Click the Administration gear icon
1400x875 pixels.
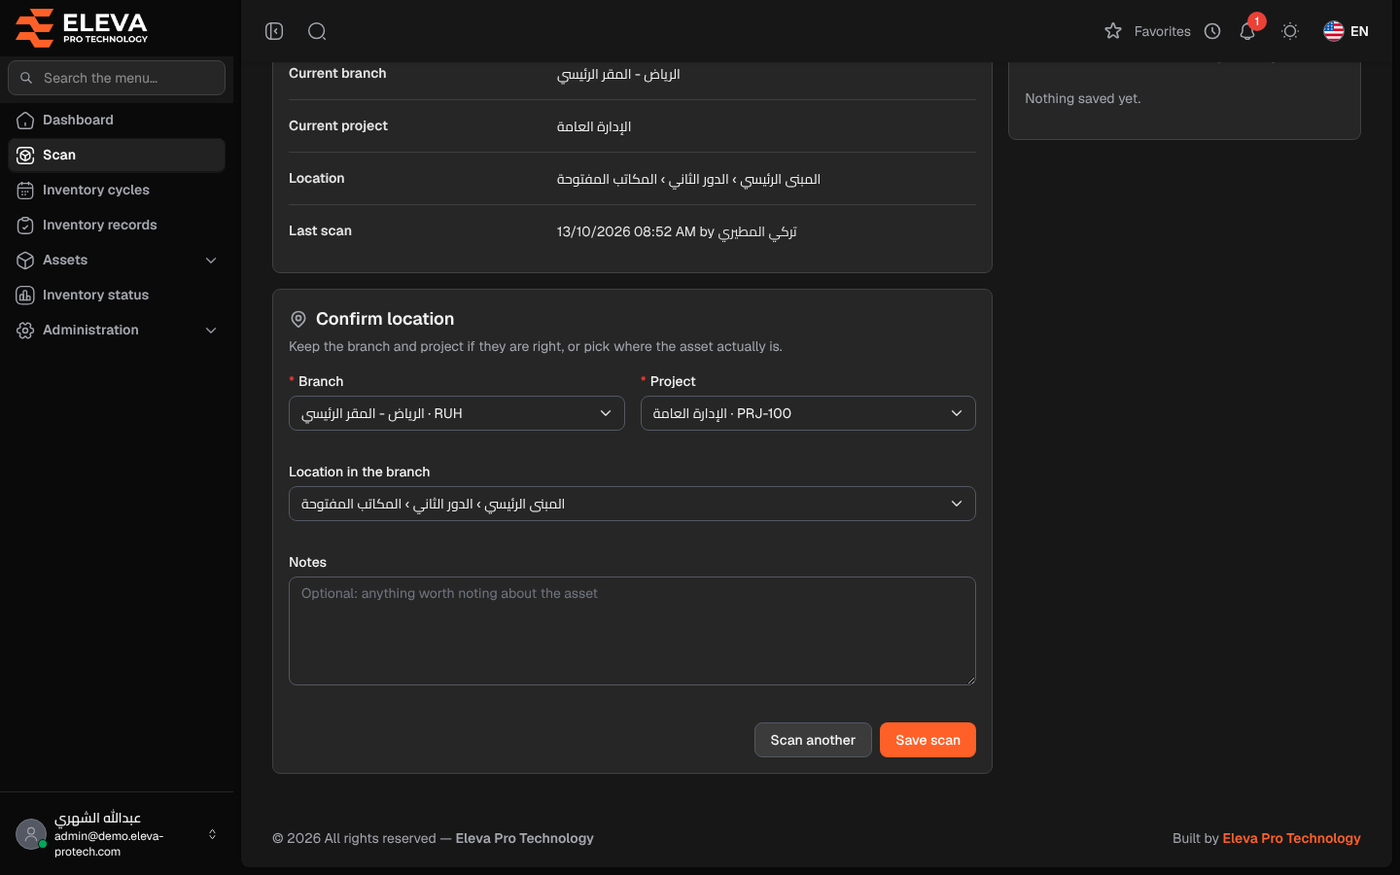tap(25, 331)
